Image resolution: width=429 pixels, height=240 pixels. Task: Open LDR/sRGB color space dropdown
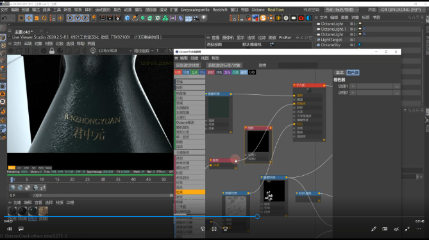(x=115, y=51)
